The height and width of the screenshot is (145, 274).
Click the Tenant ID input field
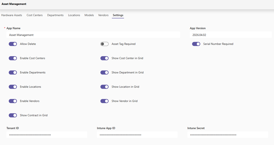[x=47, y=135]
